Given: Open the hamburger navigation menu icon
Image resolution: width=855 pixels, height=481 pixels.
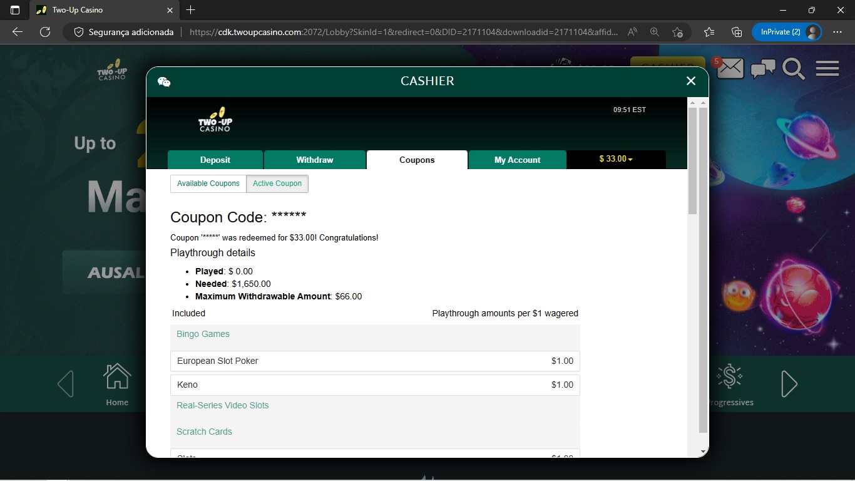Looking at the screenshot, I should tap(827, 68).
